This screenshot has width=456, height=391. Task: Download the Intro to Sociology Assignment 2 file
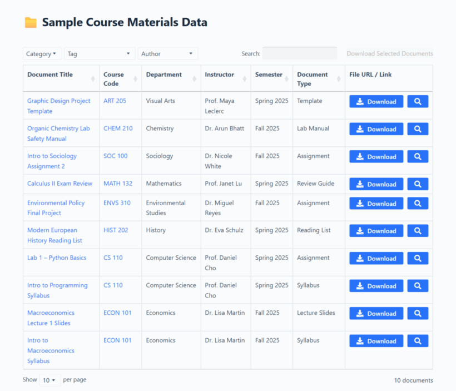(376, 157)
